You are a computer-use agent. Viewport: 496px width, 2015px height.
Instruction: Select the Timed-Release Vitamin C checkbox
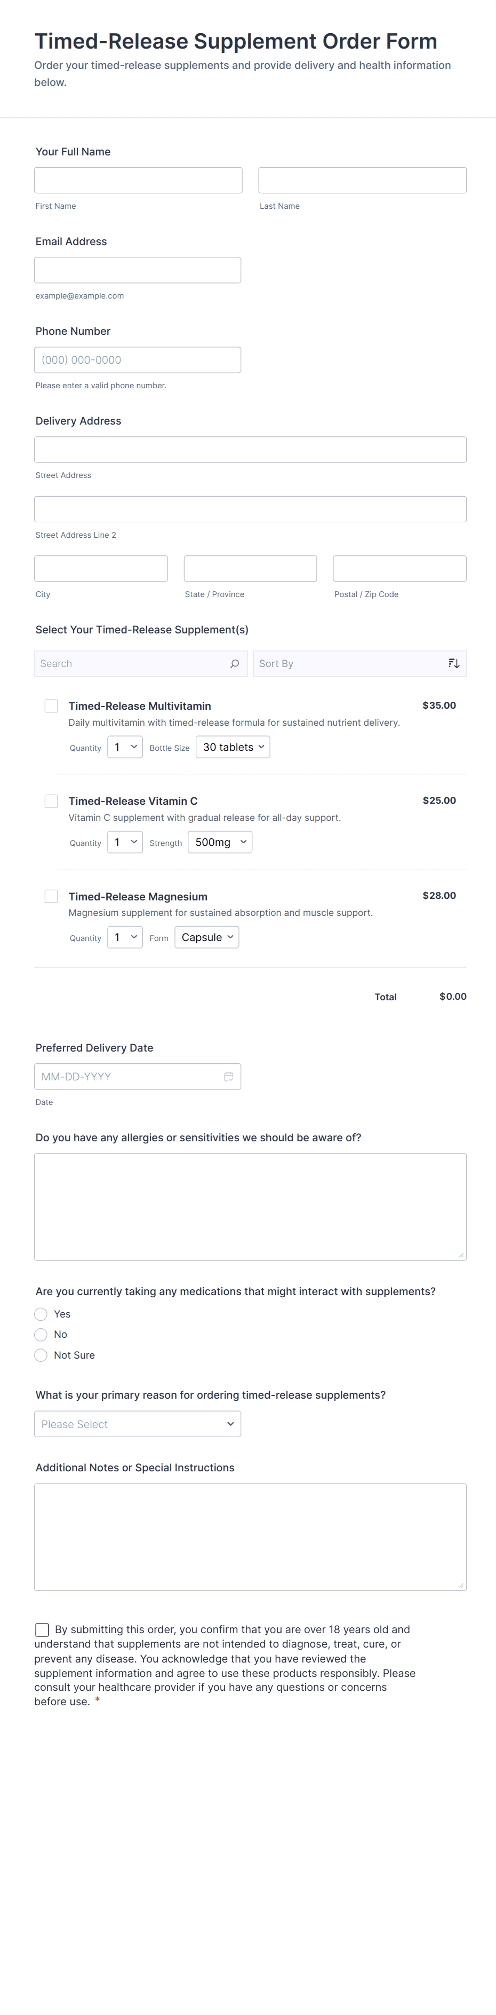point(52,801)
